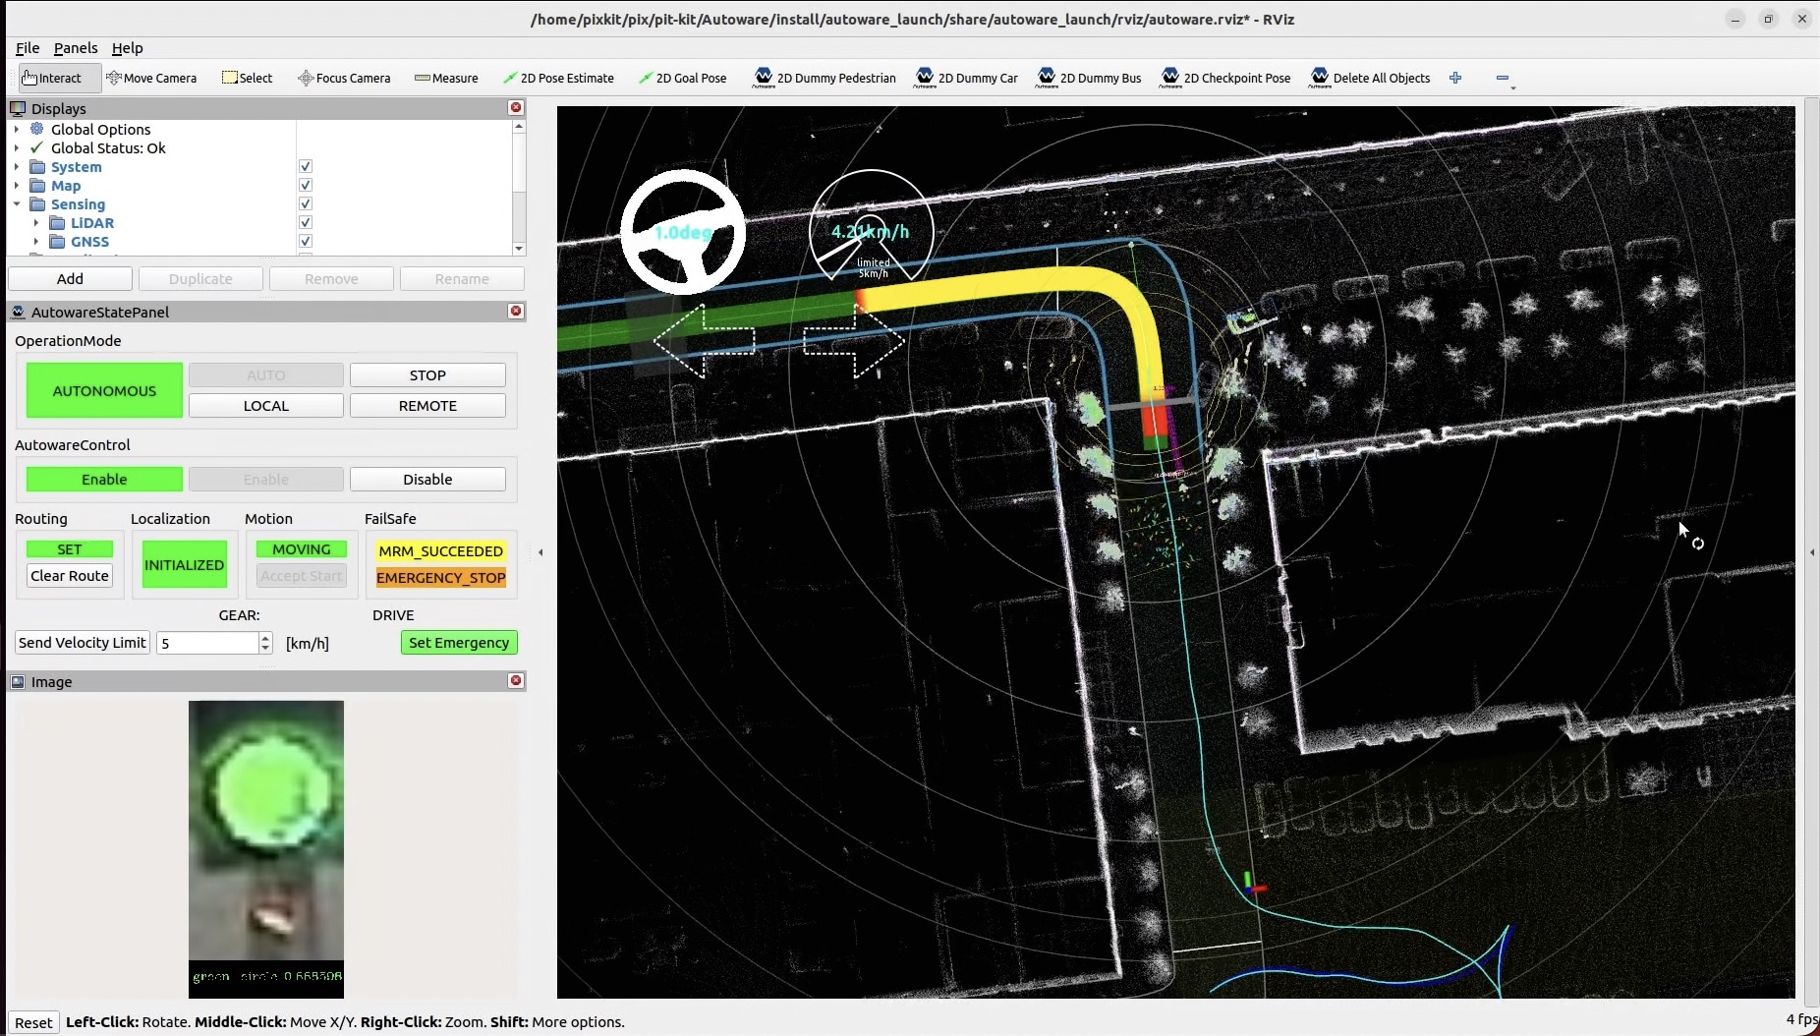Select the 2D Checkpoint Pose tool
This screenshot has width=1820, height=1036.
pyautogui.click(x=1225, y=78)
